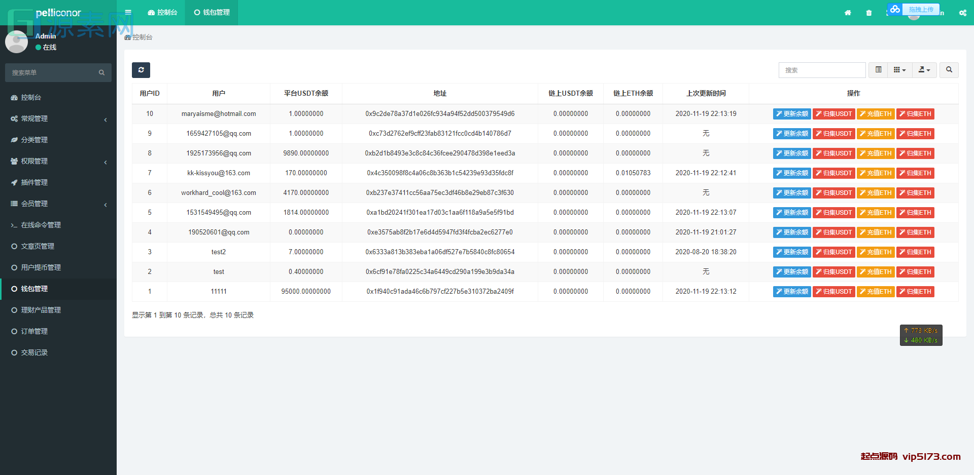Click the magnifier search icon near the table

(x=949, y=70)
